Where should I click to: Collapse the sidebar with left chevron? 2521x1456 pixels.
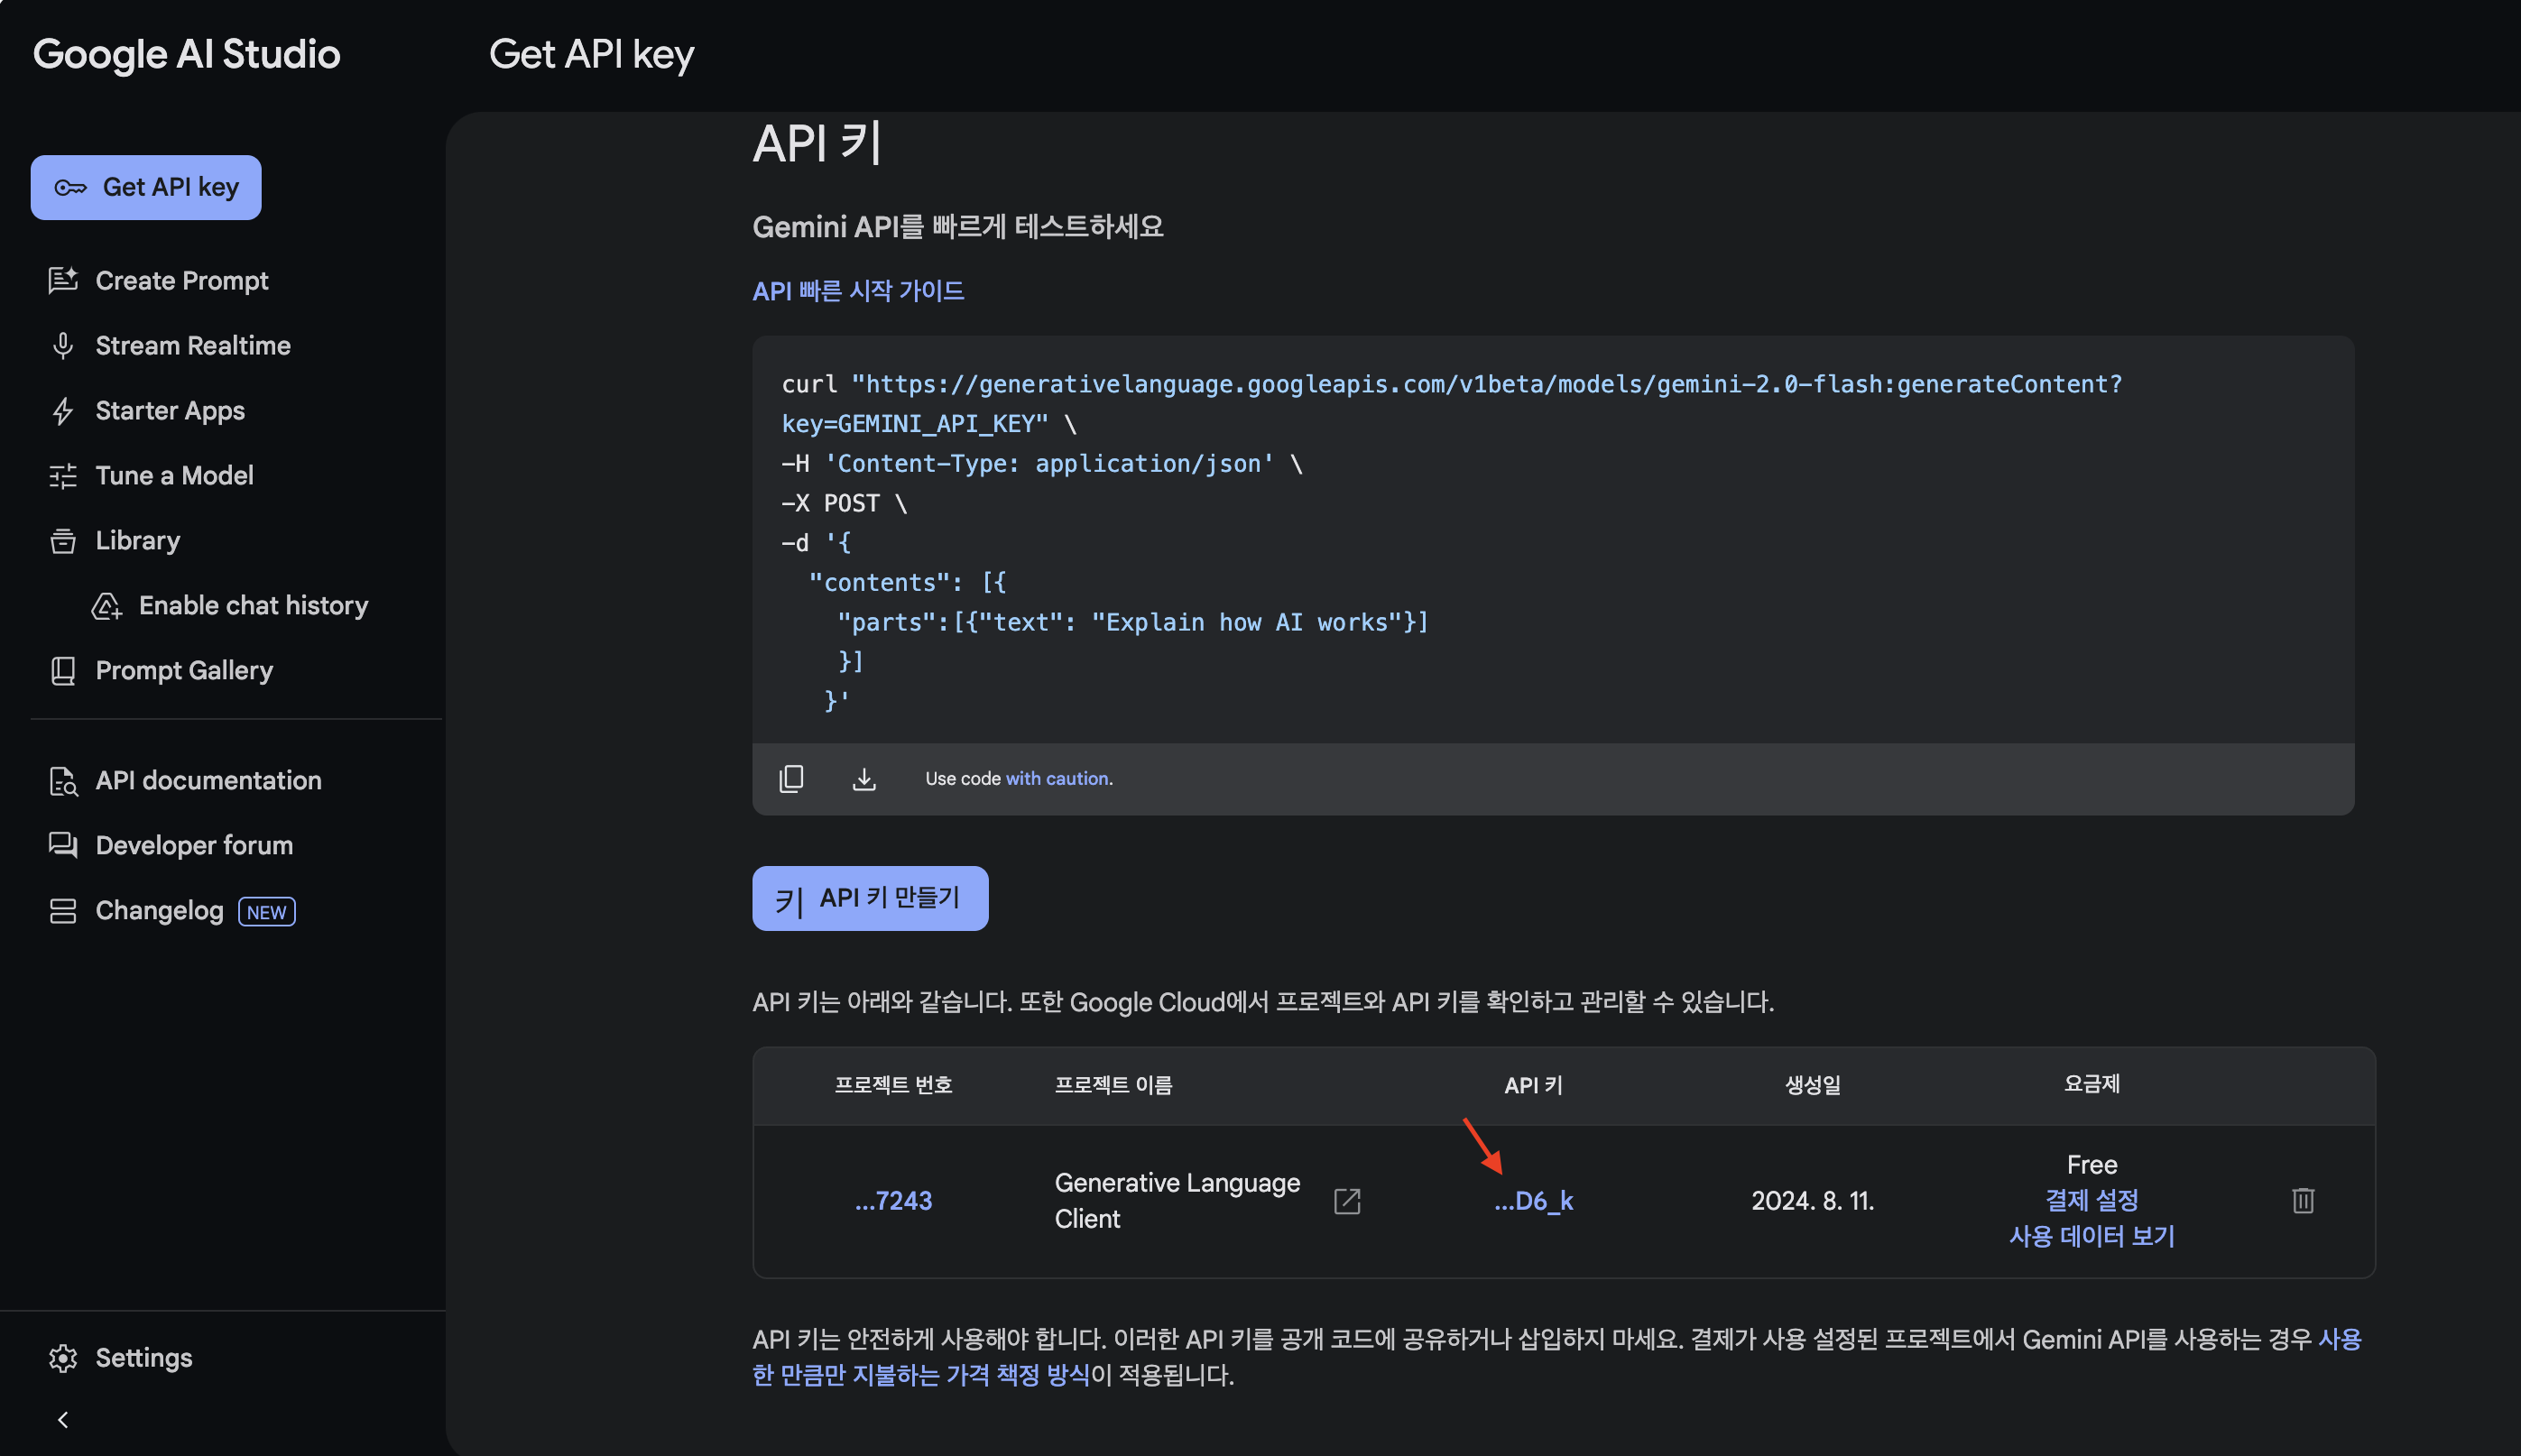tap(63, 1420)
